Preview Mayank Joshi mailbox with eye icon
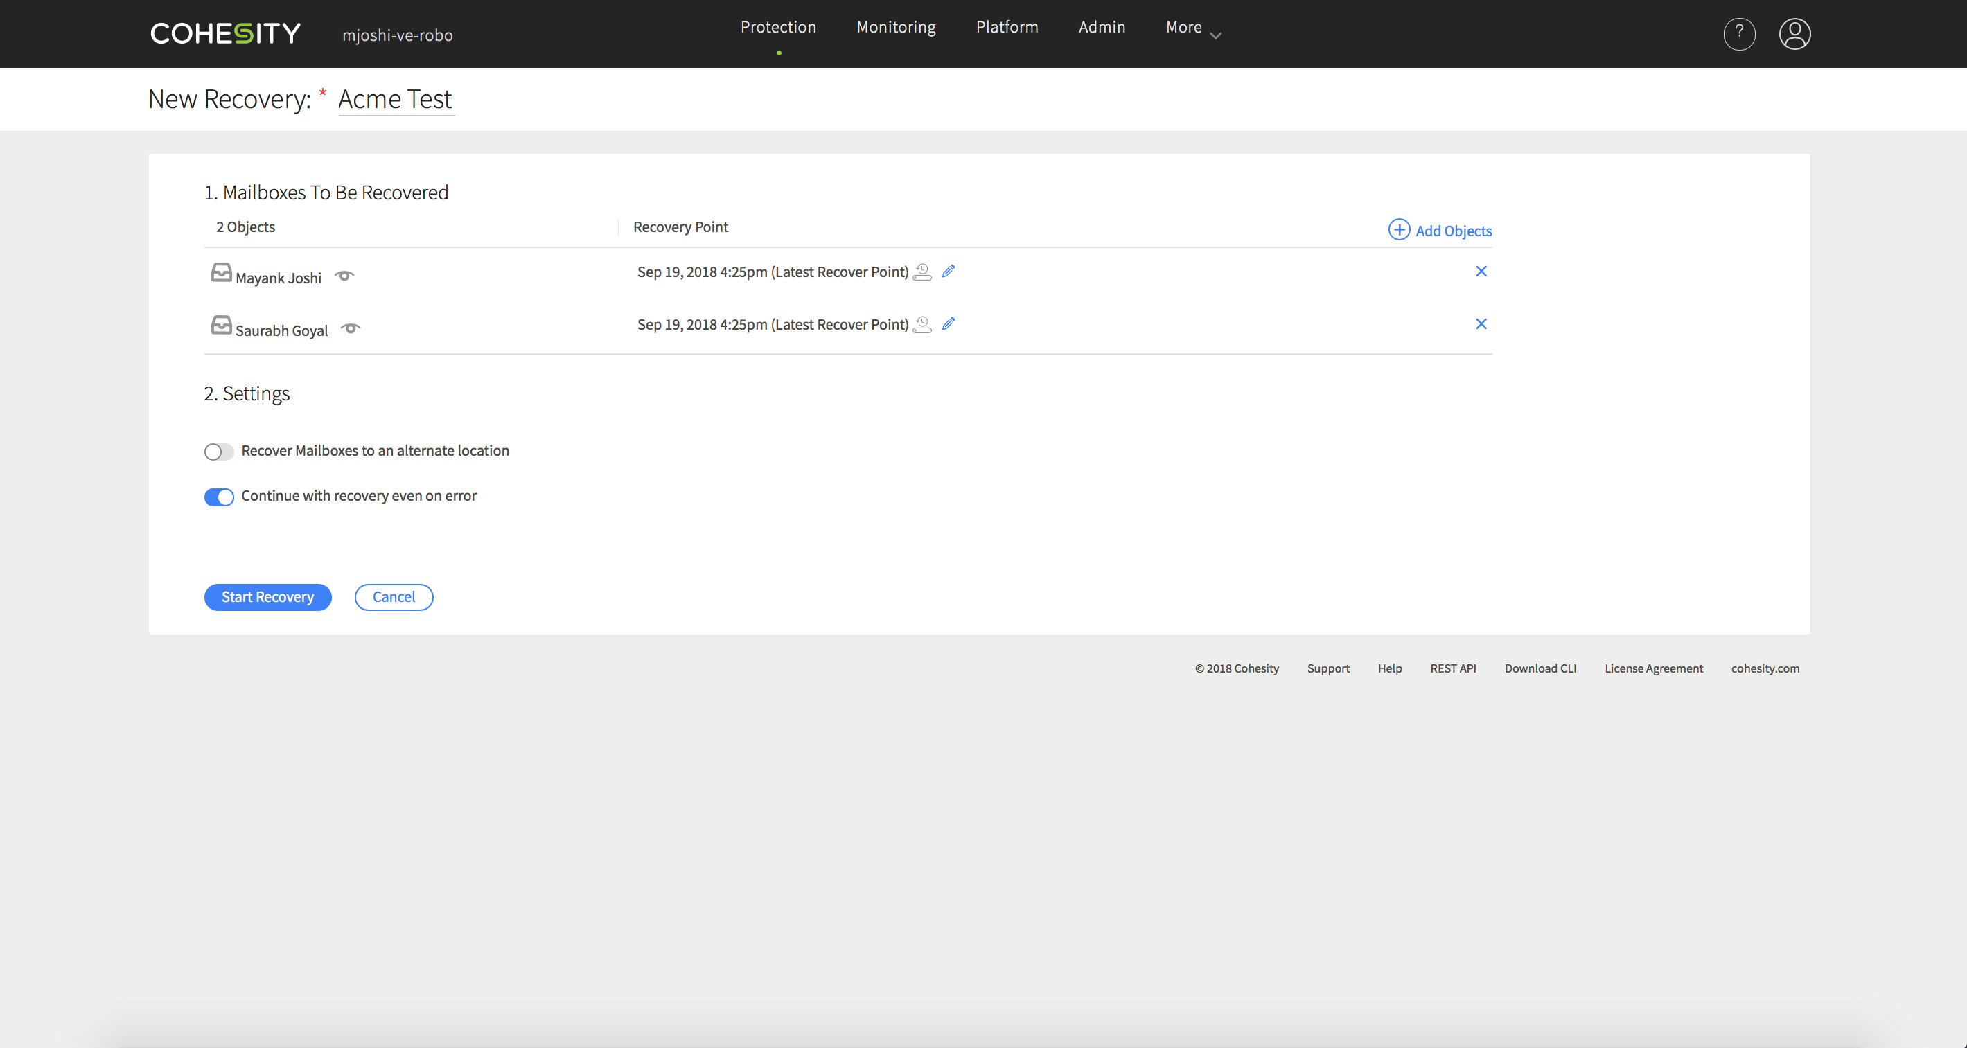 pyautogui.click(x=344, y=276)
